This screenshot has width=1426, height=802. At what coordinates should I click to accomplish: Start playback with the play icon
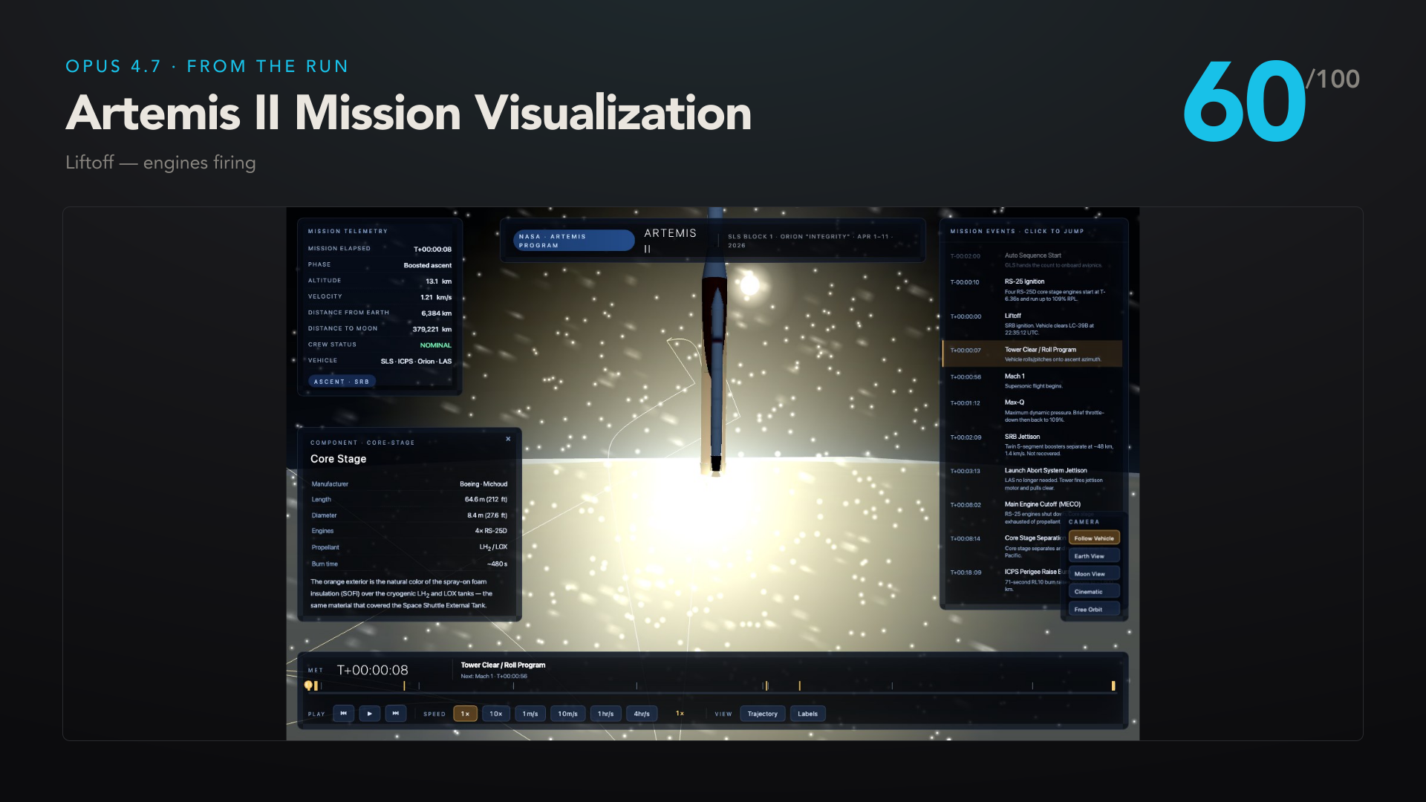(x=370, y=714)
